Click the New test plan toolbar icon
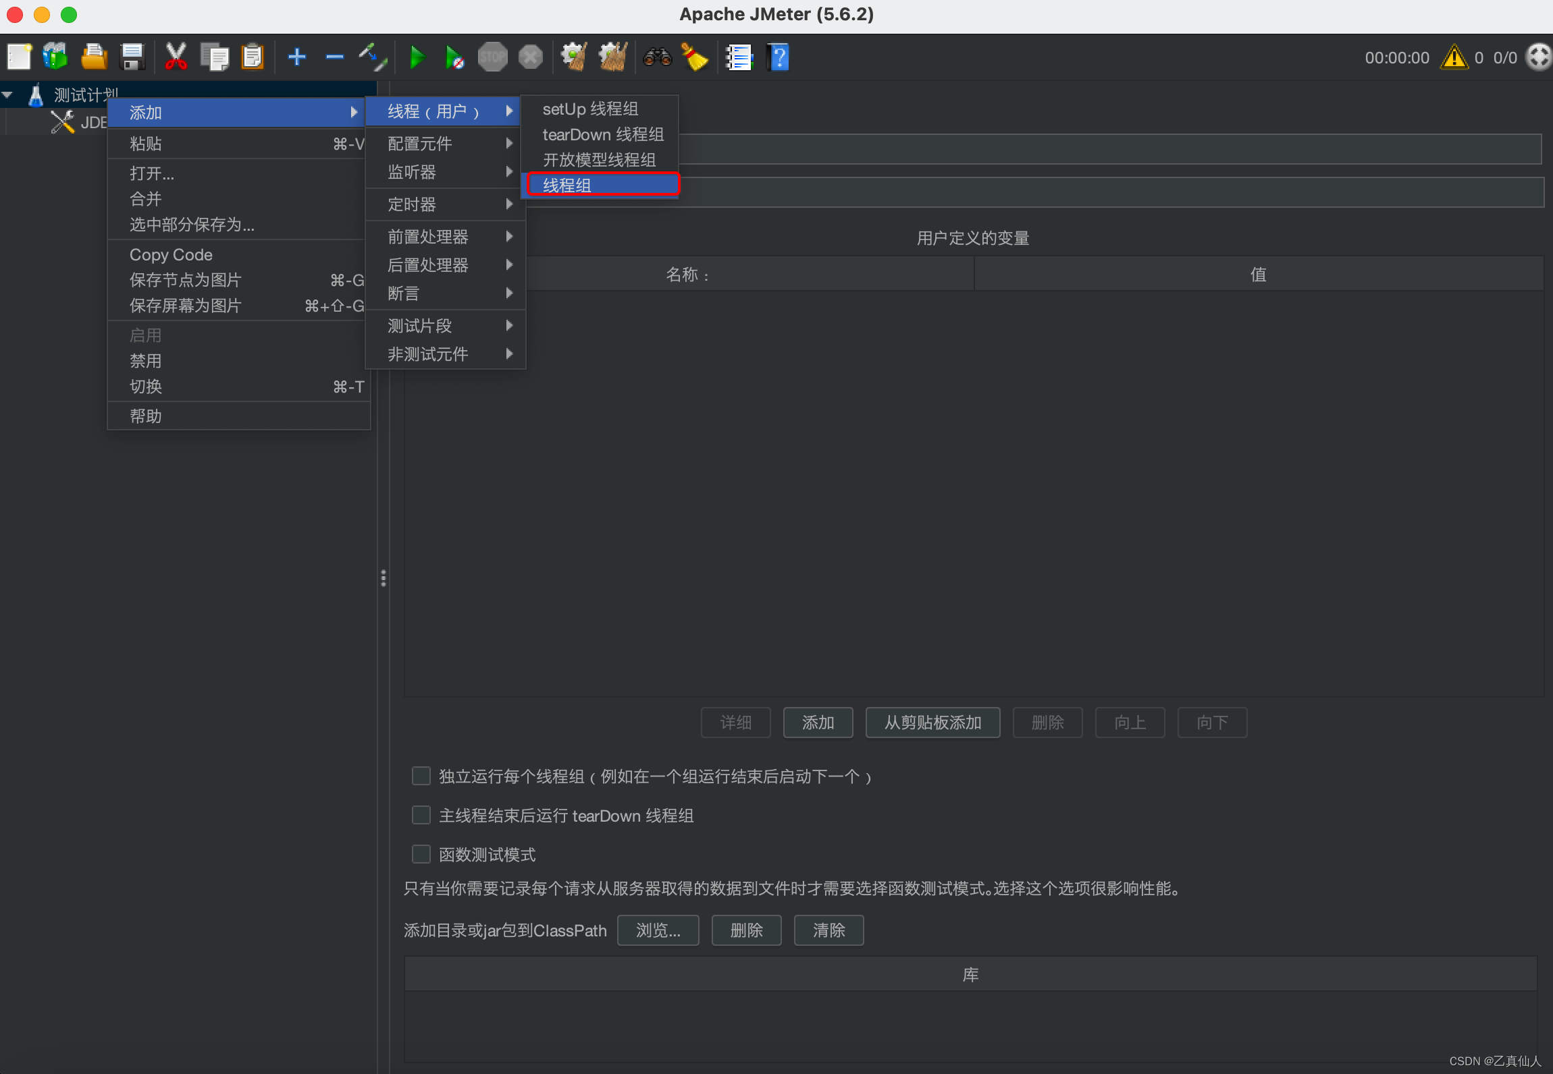The height and width of the screenshot is (1074, 1553). [x=19, y=57]
